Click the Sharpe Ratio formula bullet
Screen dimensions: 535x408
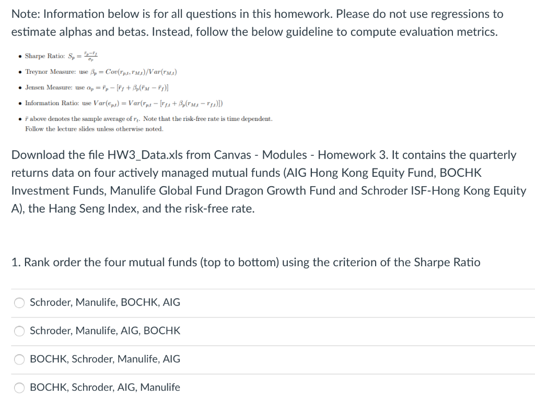63,54
